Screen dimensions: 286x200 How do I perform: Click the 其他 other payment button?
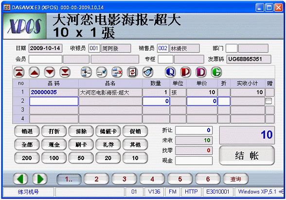[135, 145]
